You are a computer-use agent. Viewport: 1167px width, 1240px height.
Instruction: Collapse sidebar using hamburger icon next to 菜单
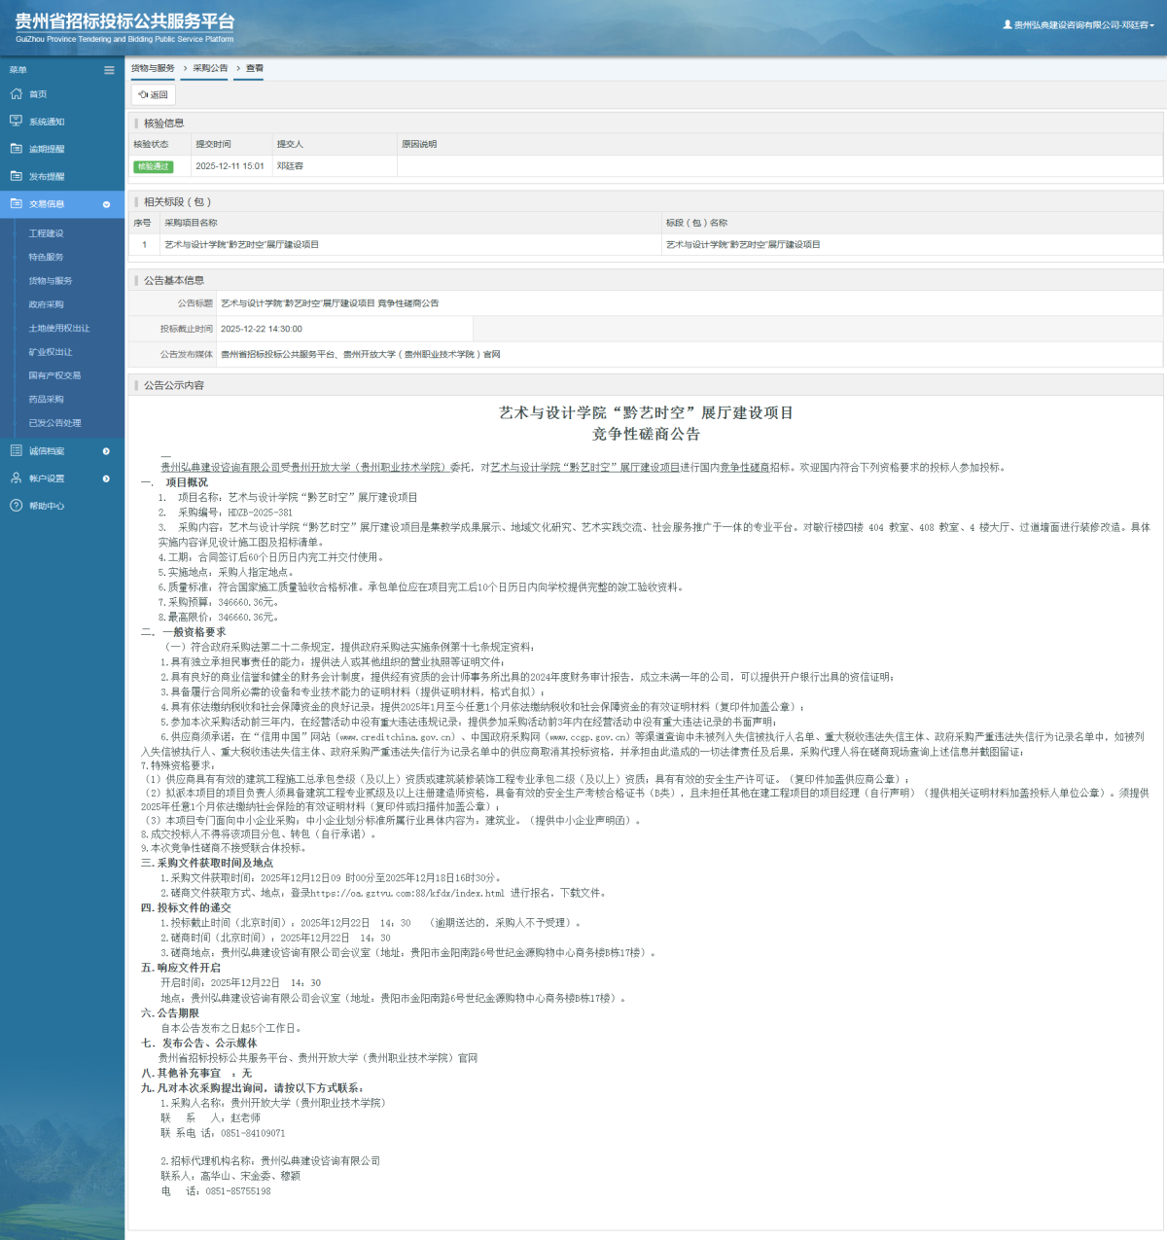(109, 69)
